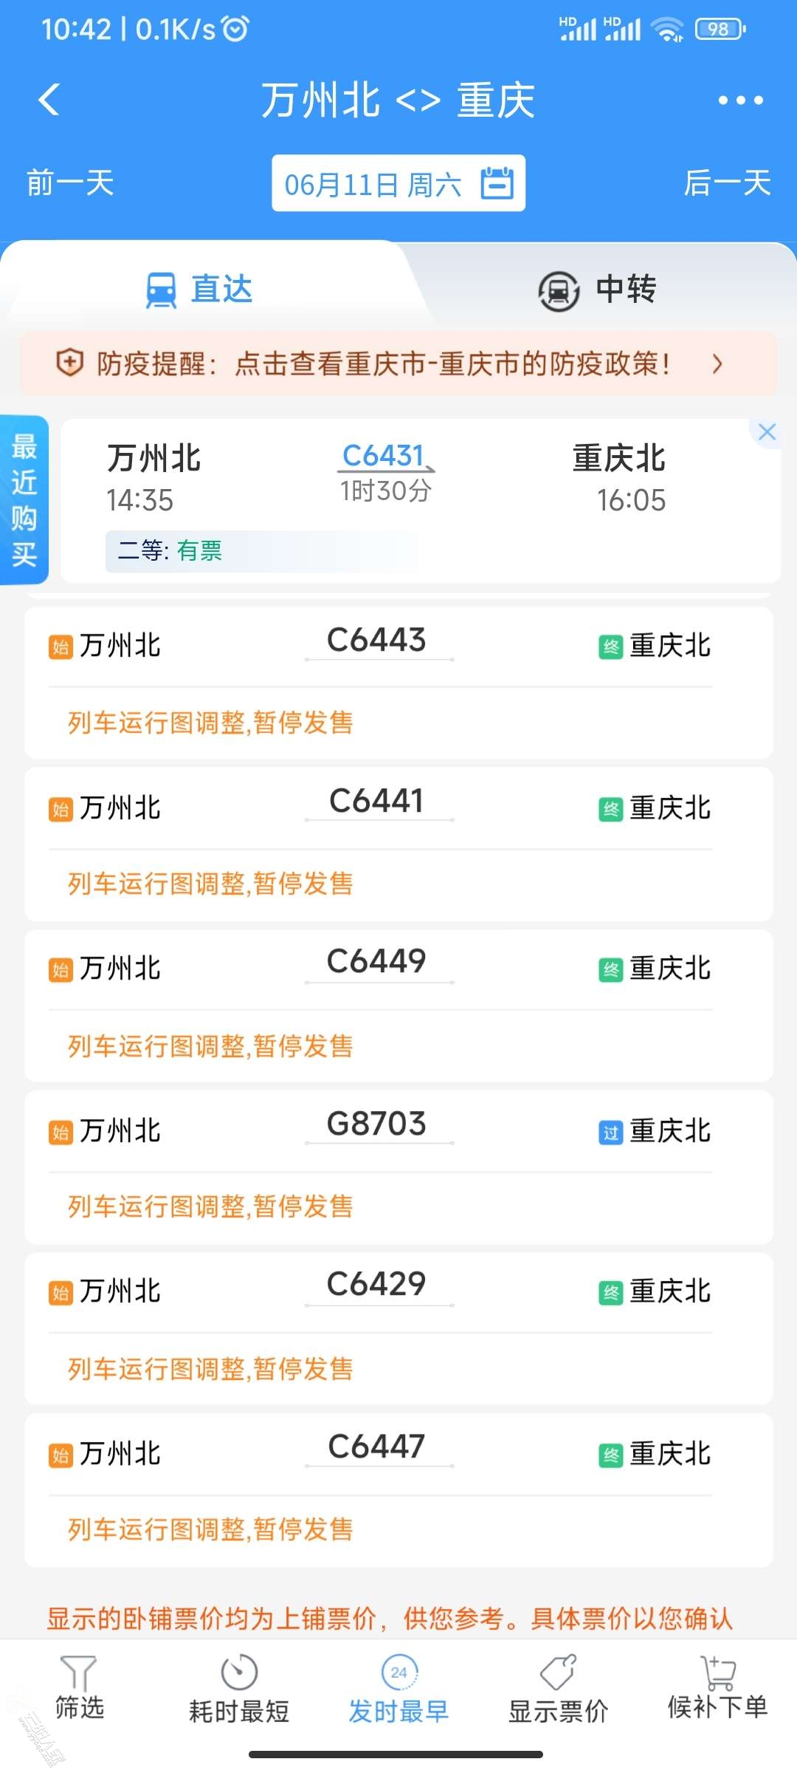This screenshot has width=797, height=1773.
Task: Select the C6443 train entry
Action: 398,683
